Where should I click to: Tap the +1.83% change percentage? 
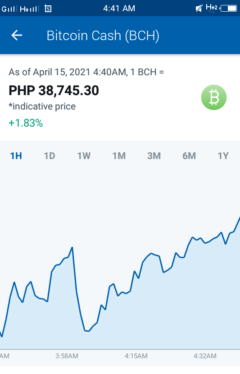26,123
